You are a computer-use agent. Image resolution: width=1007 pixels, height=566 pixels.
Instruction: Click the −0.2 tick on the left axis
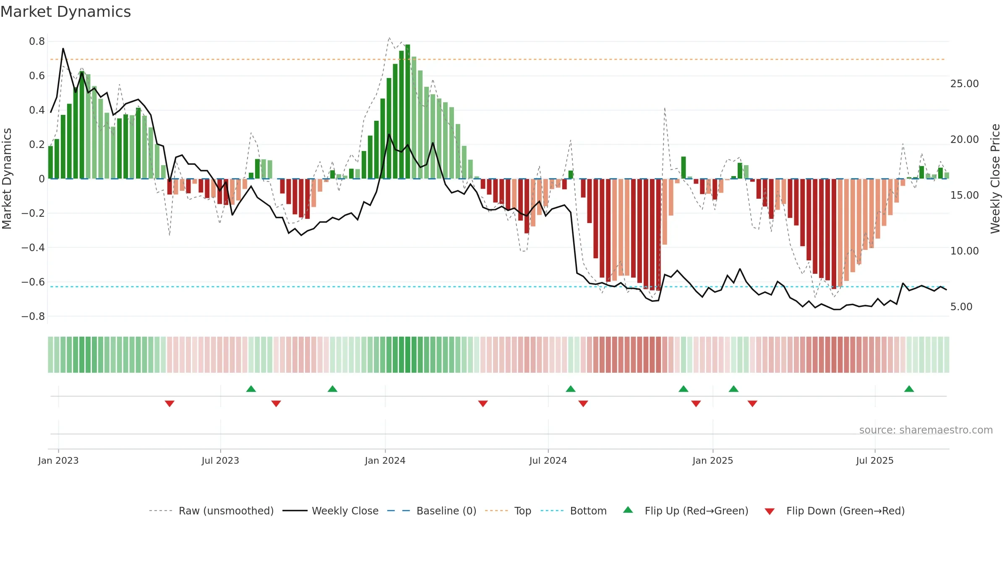click(33, 213)
